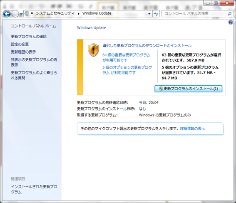Open help via the blue question mark
The height and width of the screenshot is (203, 236).
pyautogui.click(x=231, y=22)
